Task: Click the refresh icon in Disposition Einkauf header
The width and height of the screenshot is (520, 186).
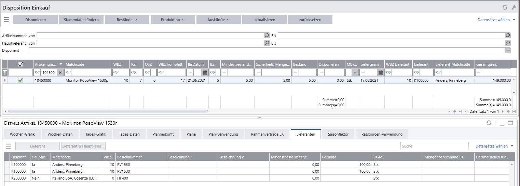Action: click(505, 7)
